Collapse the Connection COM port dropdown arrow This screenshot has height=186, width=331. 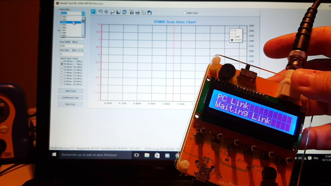83,13
